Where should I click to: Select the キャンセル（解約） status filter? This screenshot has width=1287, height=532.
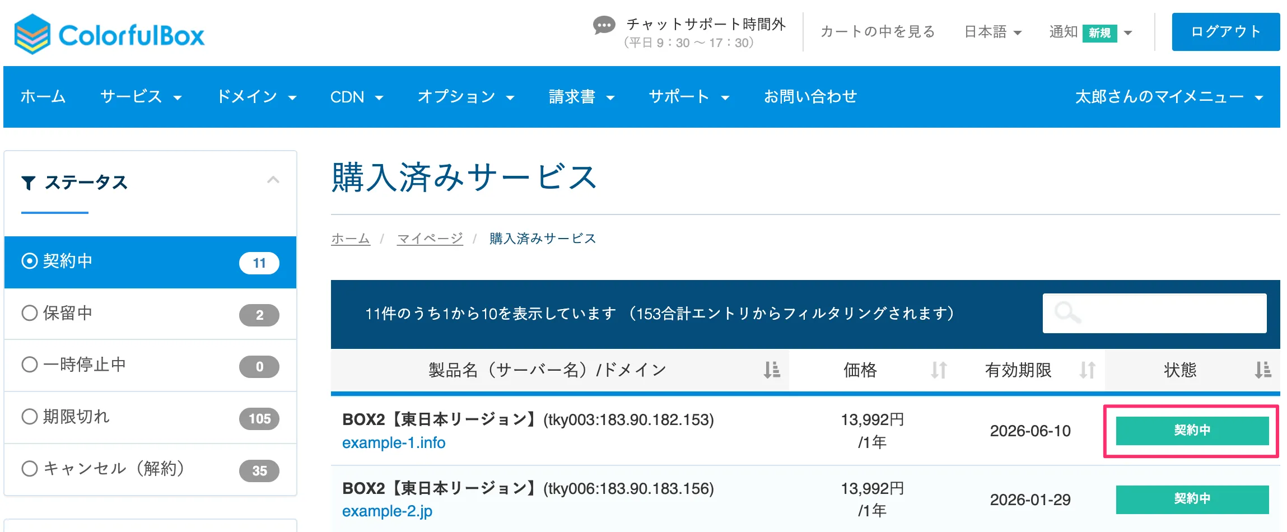150,469
